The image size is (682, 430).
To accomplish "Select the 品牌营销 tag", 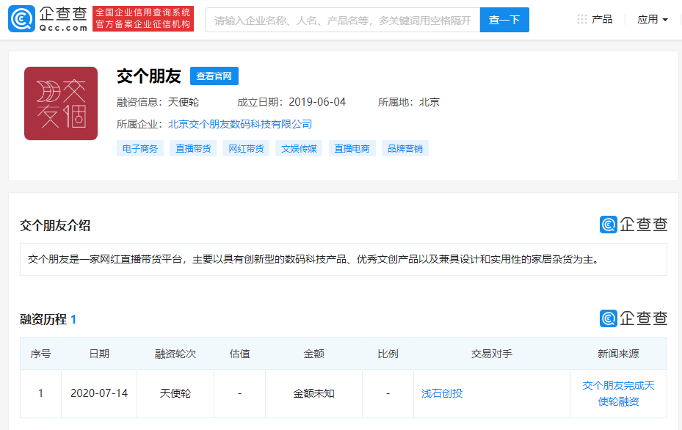I will pos(405,149).
